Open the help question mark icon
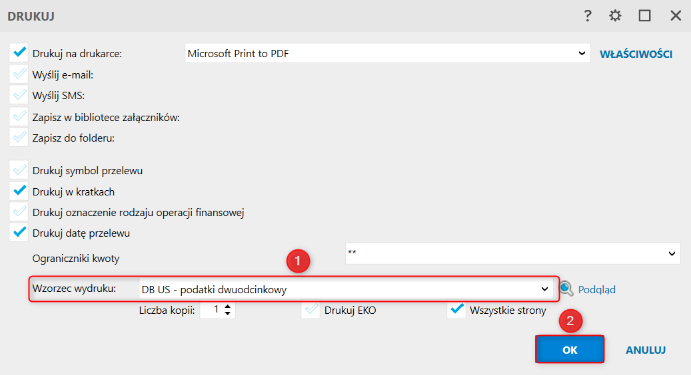 click(x=588, y=16)
